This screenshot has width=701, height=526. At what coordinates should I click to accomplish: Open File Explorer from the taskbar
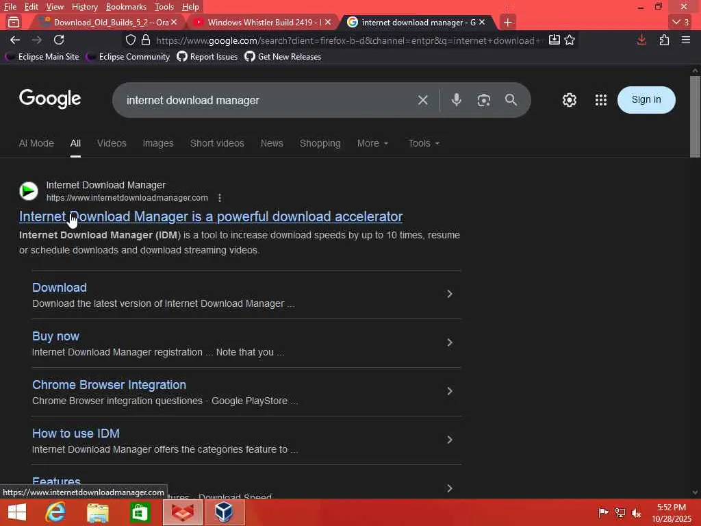coord(97,512)
